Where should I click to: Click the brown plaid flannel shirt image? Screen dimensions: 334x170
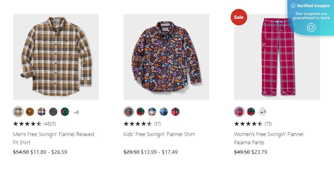tap(56, 57)
